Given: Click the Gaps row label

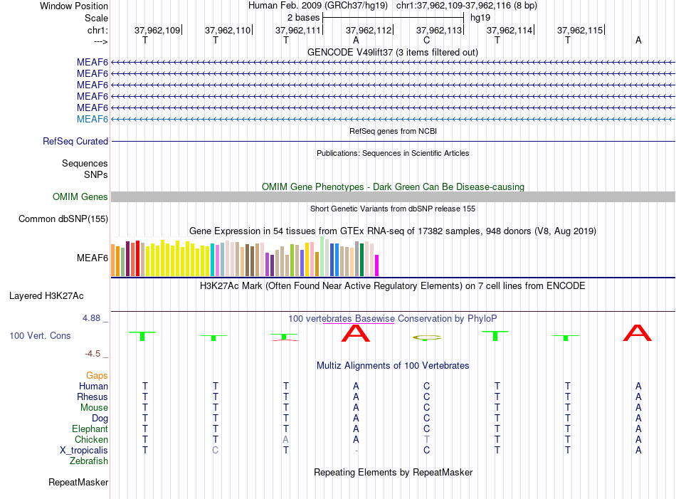Looking at the screenshot, I should tap(97, 376).
